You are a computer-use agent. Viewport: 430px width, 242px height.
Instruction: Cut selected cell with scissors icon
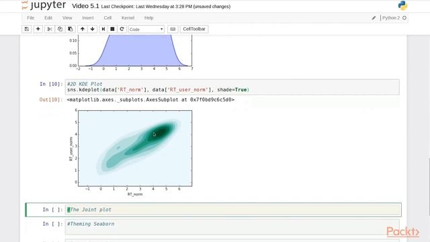[x=49, y=29]
